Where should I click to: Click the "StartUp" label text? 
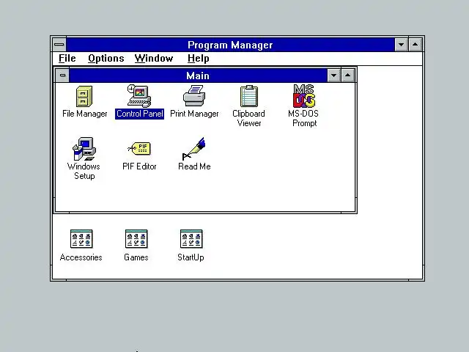pyautogui.click(x=191, y=257)
